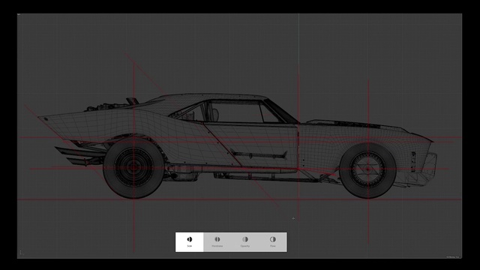Viewport: 480px width, 270px height.
Task: Select the Size brush option
Action: (190, 241)
